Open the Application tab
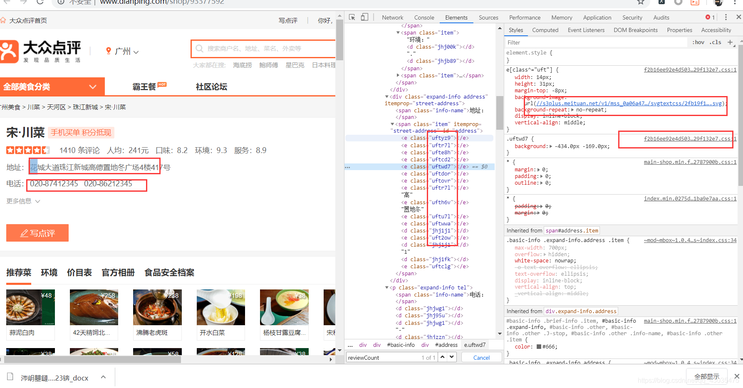The height and width of the screenshot is (388, 743). (597, 17)
